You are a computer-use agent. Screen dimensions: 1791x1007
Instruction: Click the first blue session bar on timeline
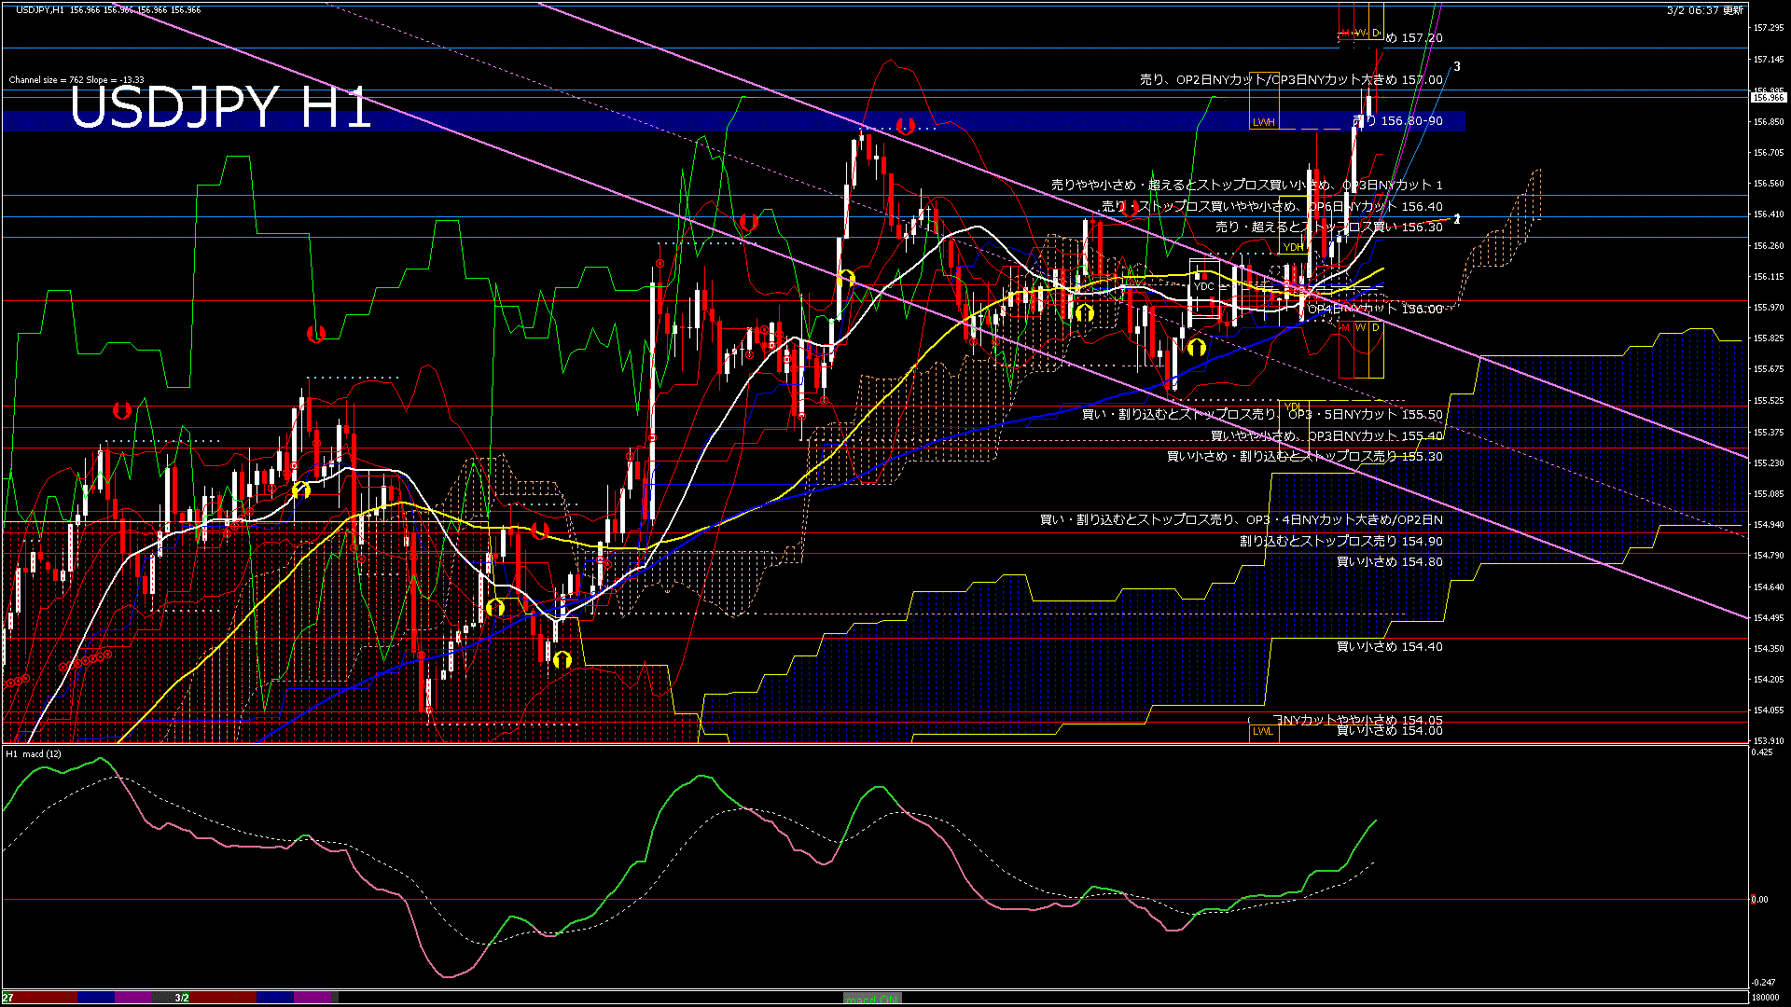click(x=96, y=998)
